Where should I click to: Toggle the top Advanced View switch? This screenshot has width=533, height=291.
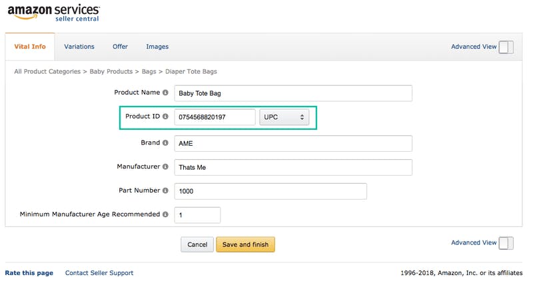pos(506,47)
